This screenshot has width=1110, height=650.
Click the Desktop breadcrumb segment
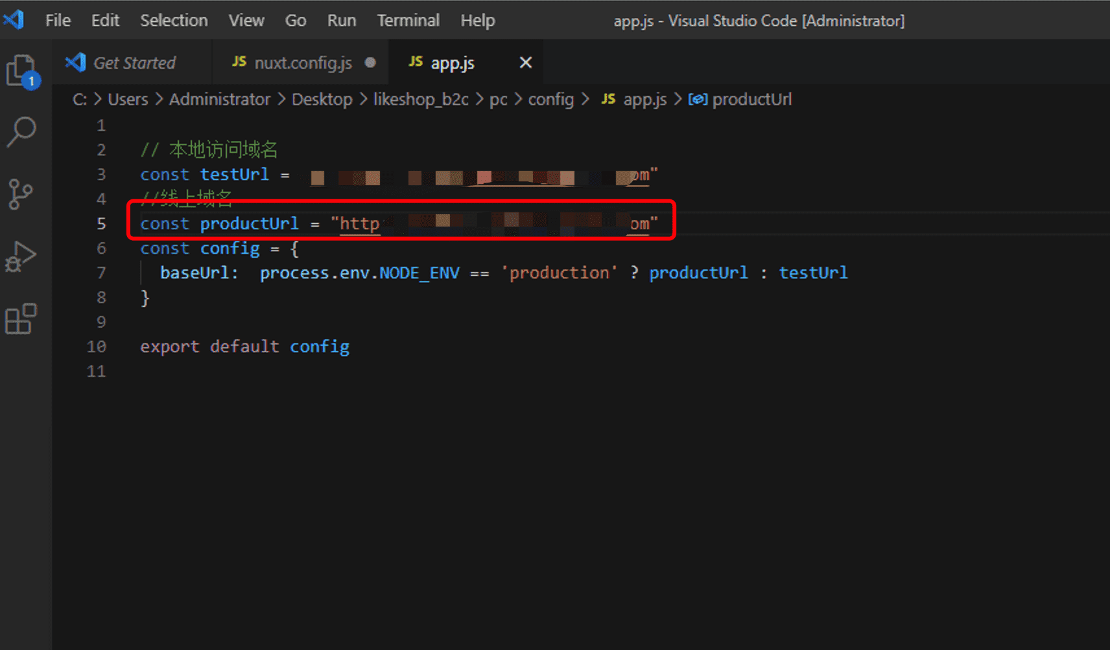(322, 99)
